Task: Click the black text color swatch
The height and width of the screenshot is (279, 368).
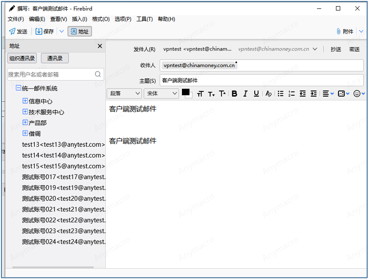Action: (x=185, y=92)
